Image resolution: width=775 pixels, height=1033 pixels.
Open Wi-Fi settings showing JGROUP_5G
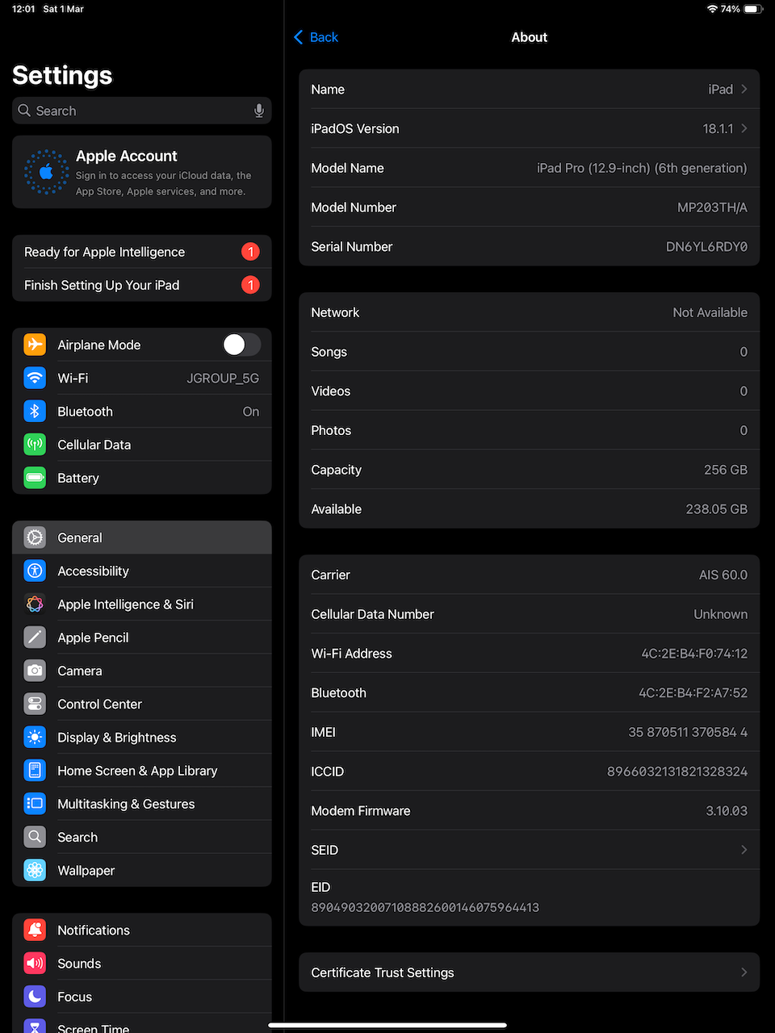click(x=142, y=378)
